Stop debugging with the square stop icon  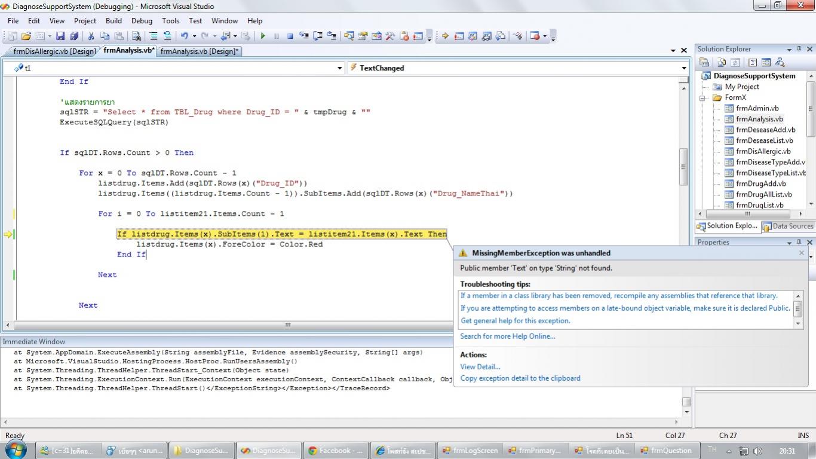(290, 36)
